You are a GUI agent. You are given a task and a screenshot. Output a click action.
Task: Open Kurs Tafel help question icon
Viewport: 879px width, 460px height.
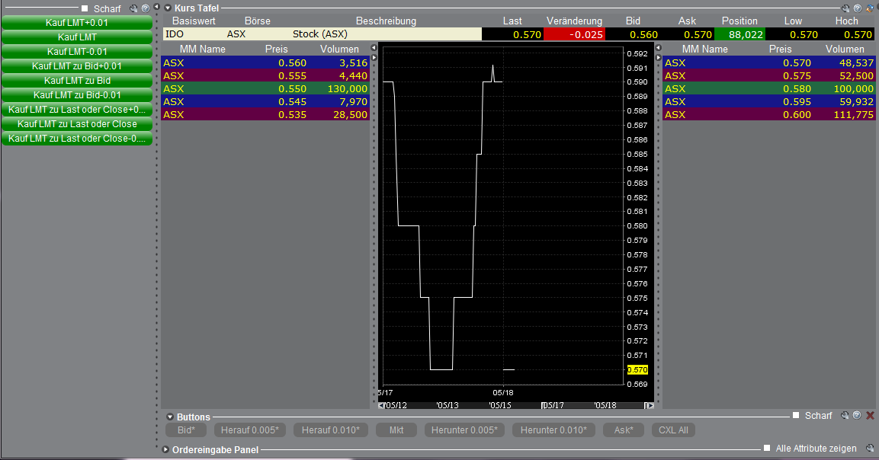click(857, 8)
